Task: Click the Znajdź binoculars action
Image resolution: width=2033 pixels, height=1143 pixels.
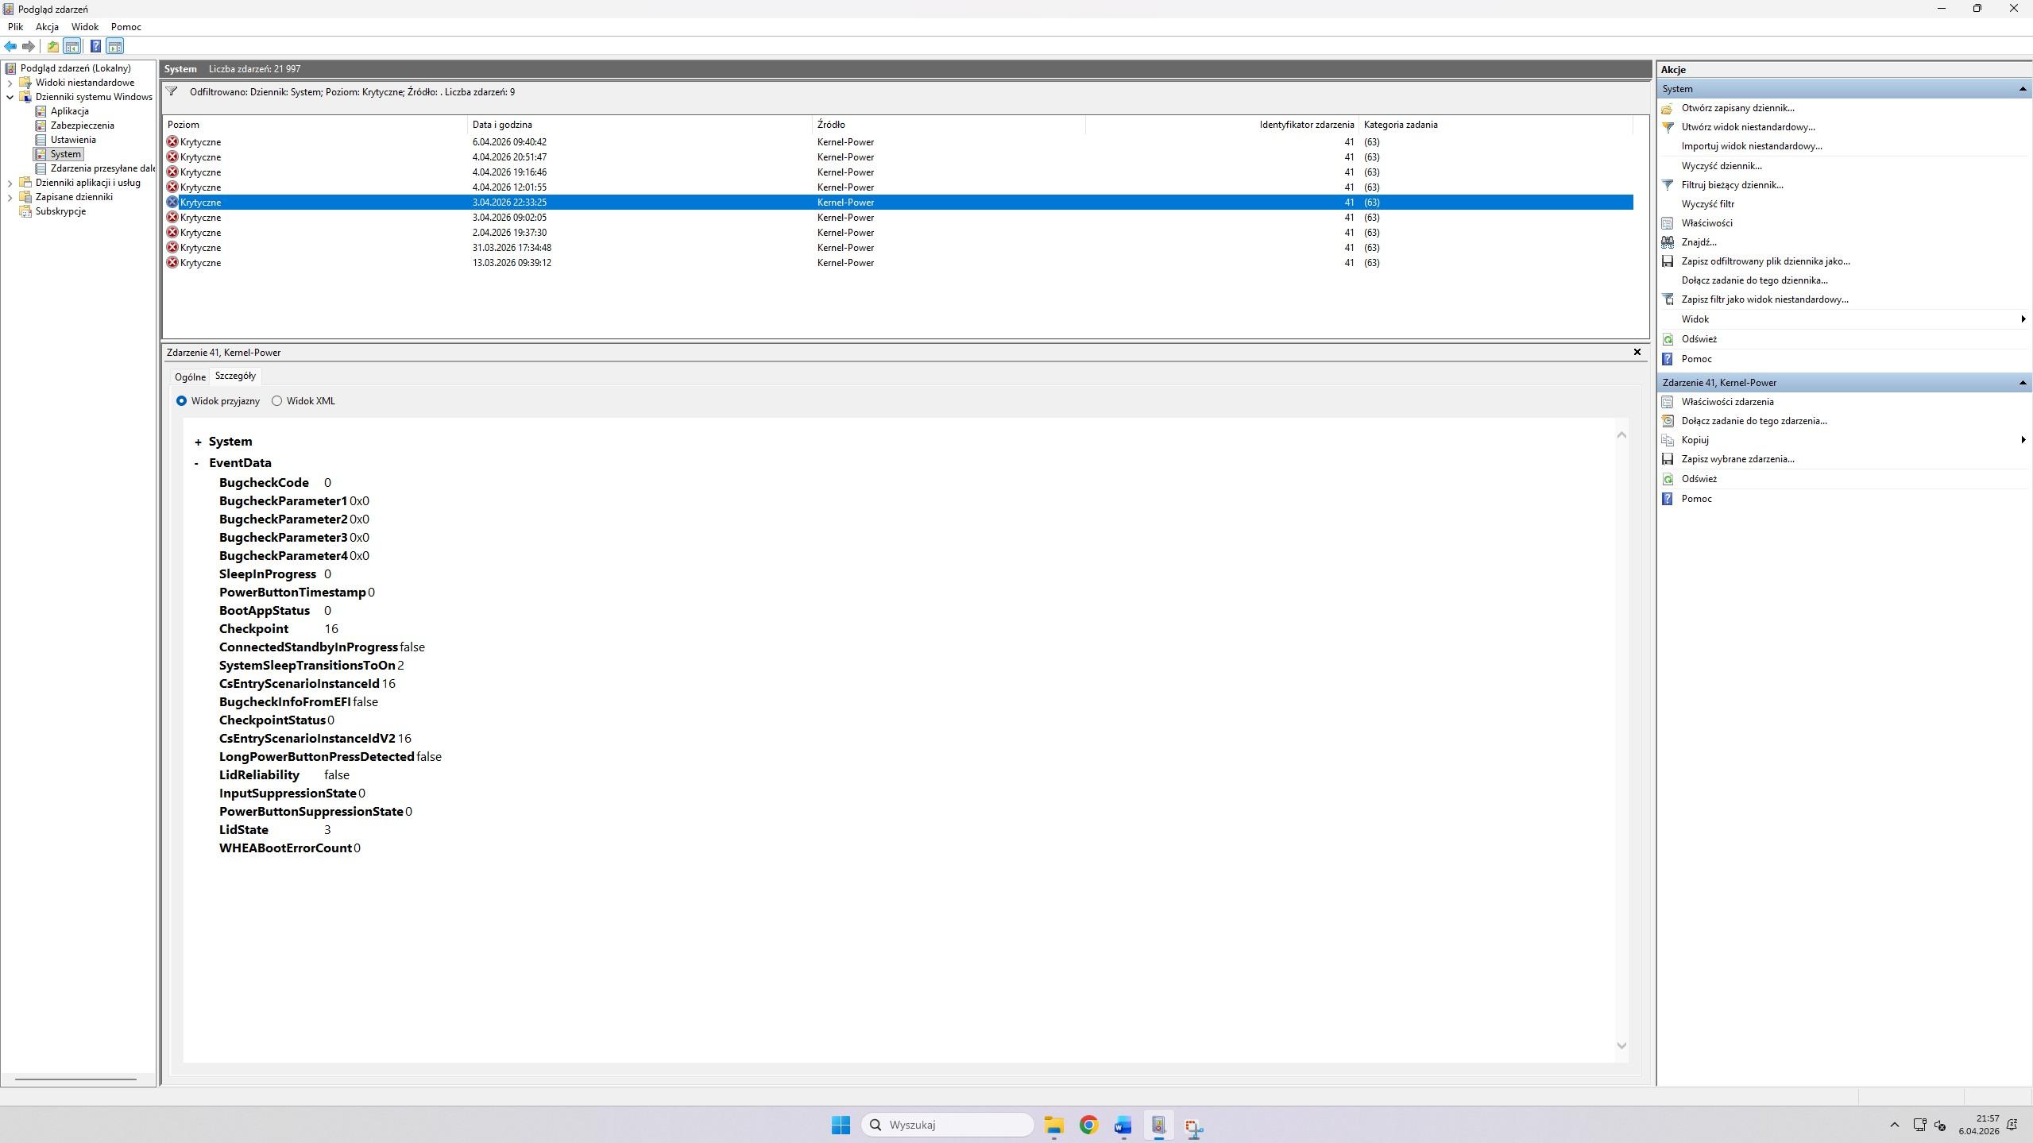Action: (1699, 242)
